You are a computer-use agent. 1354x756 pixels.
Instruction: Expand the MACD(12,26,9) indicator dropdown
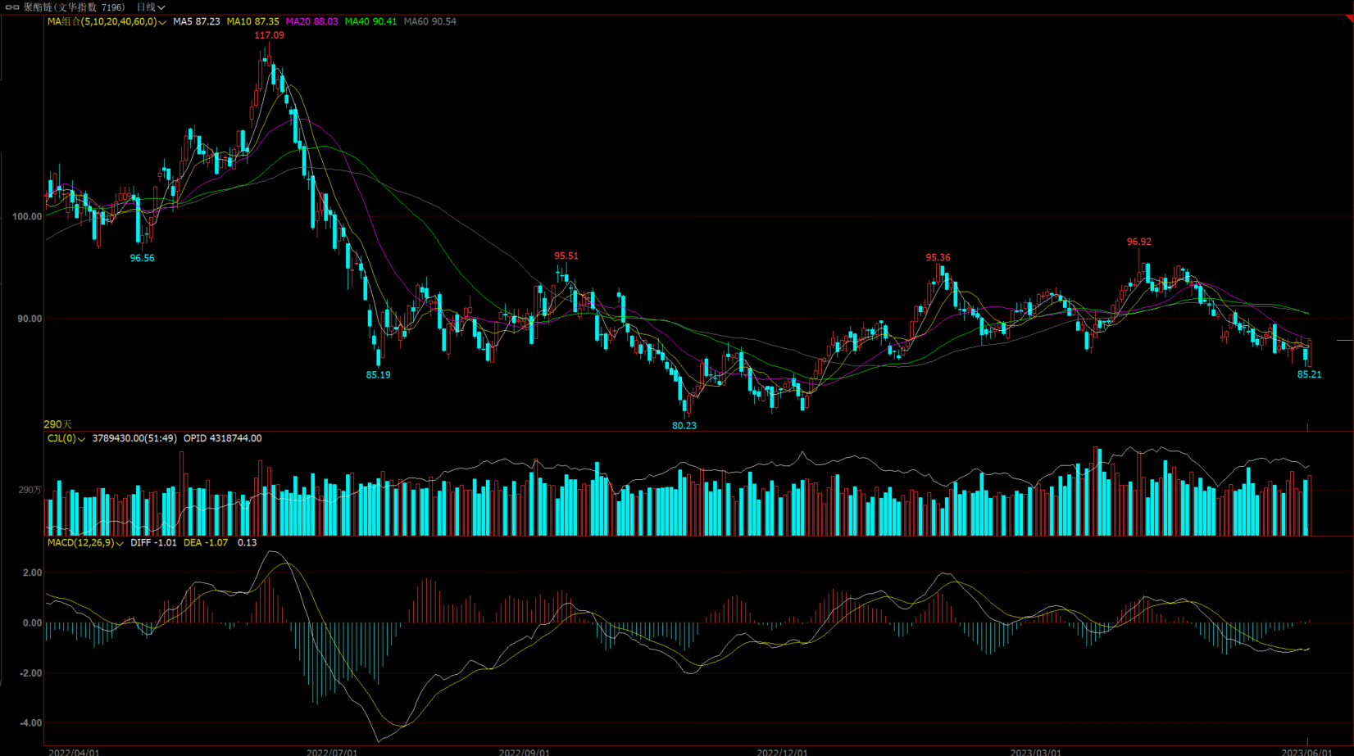(x=85, y=543)
